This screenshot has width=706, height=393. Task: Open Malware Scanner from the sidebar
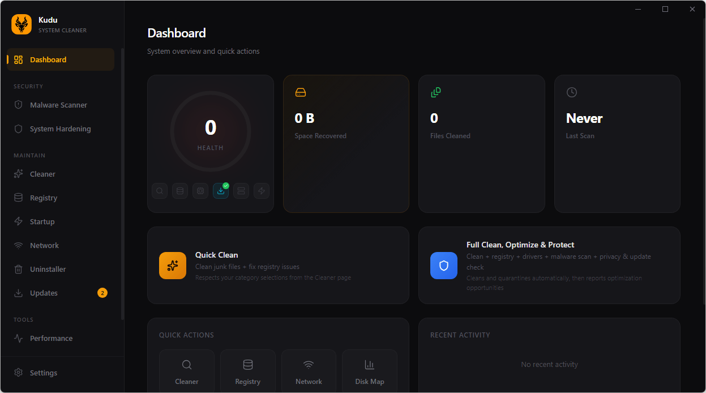[x=58, y=105]
